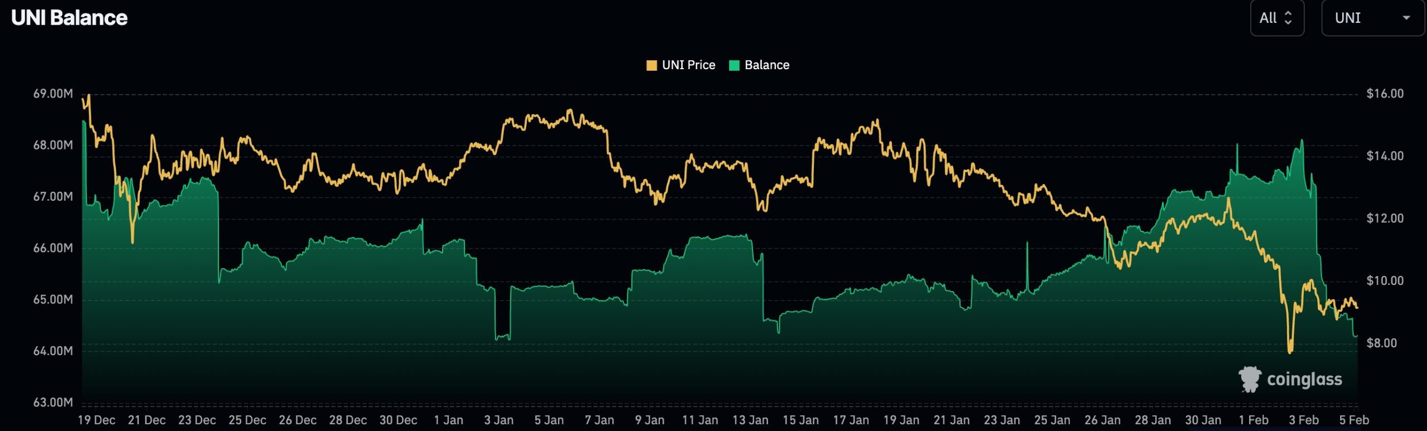Screen dimensions: 1427x431
Task: Click the 21 Dec date label
Action: (147, 420)
